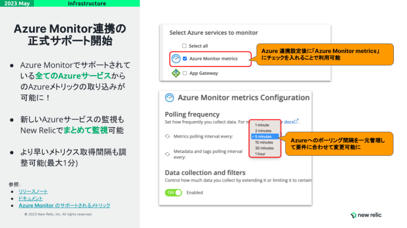
Task: Click the 2023 May label
Action: click(x=17, y=3)
